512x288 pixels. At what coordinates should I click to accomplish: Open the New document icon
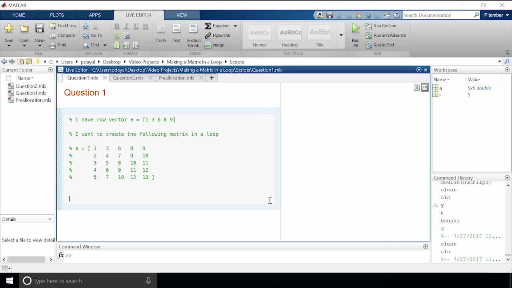point(8,28)
